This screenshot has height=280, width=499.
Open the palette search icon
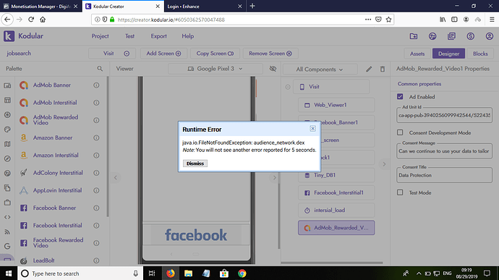point(100,69)
